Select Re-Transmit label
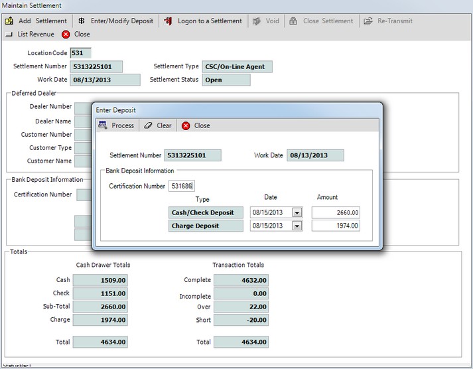The image size is (473, 369). point(395,21)
